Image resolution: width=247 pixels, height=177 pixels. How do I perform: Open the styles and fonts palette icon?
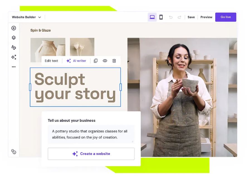click(x=14, y=47)
